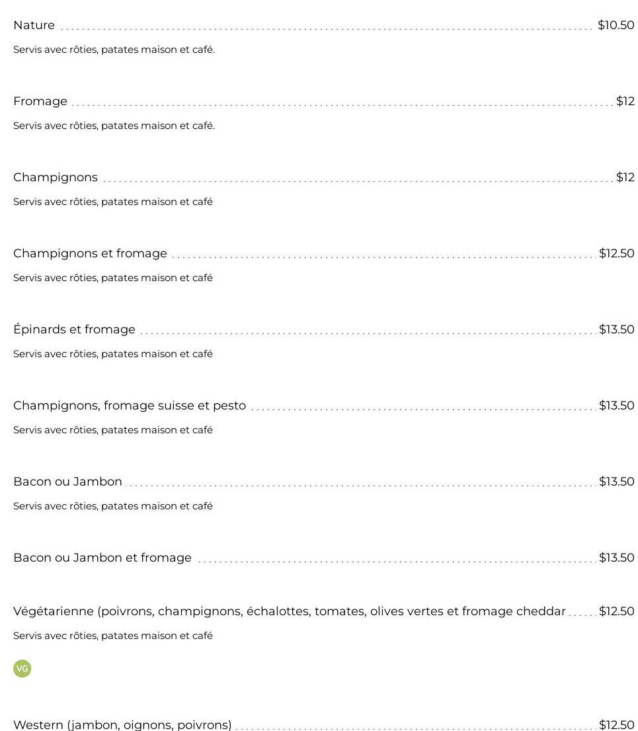Click Champignons, fromage suisse et pesto title
The width and height of the screenshot is (638, 731).
tap(130, 406)
